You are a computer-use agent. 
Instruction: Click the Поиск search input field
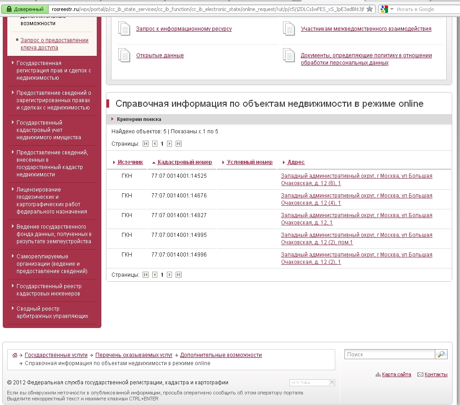[389, 354]
